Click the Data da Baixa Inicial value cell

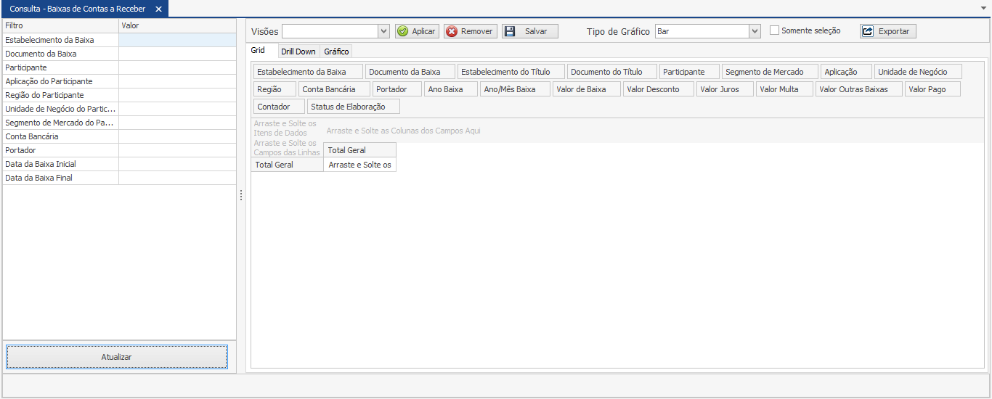[x=177, y=164]
